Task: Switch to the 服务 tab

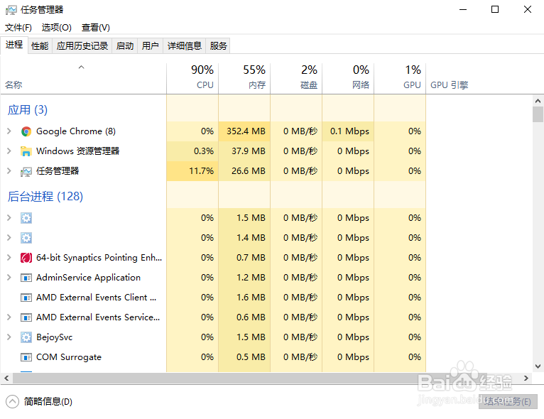Action: click(x=218, y=45)
